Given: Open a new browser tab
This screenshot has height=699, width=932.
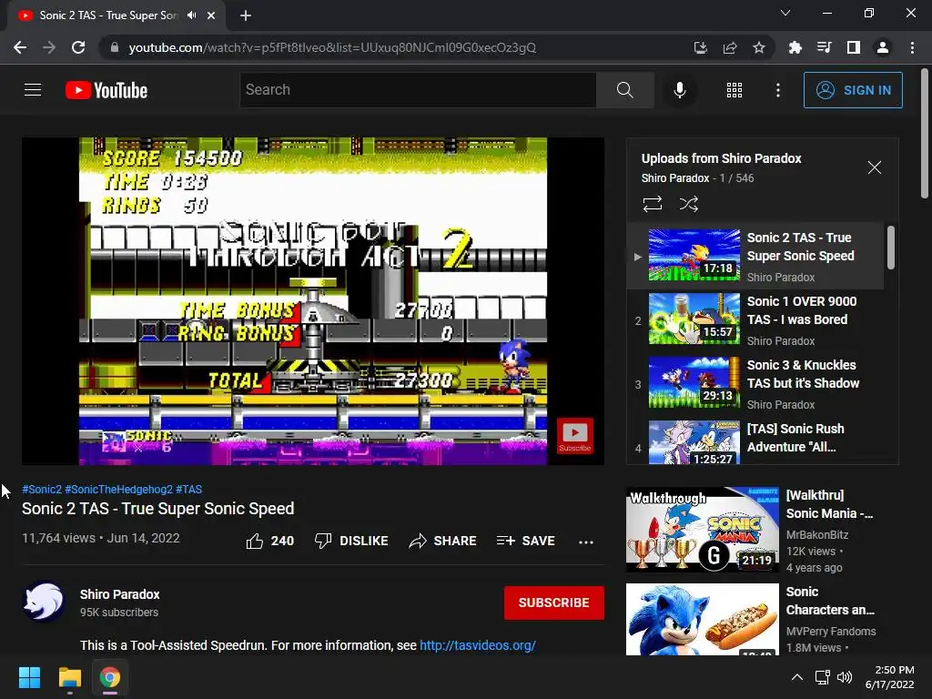Looking at the screenshot, I should (246, 15).
